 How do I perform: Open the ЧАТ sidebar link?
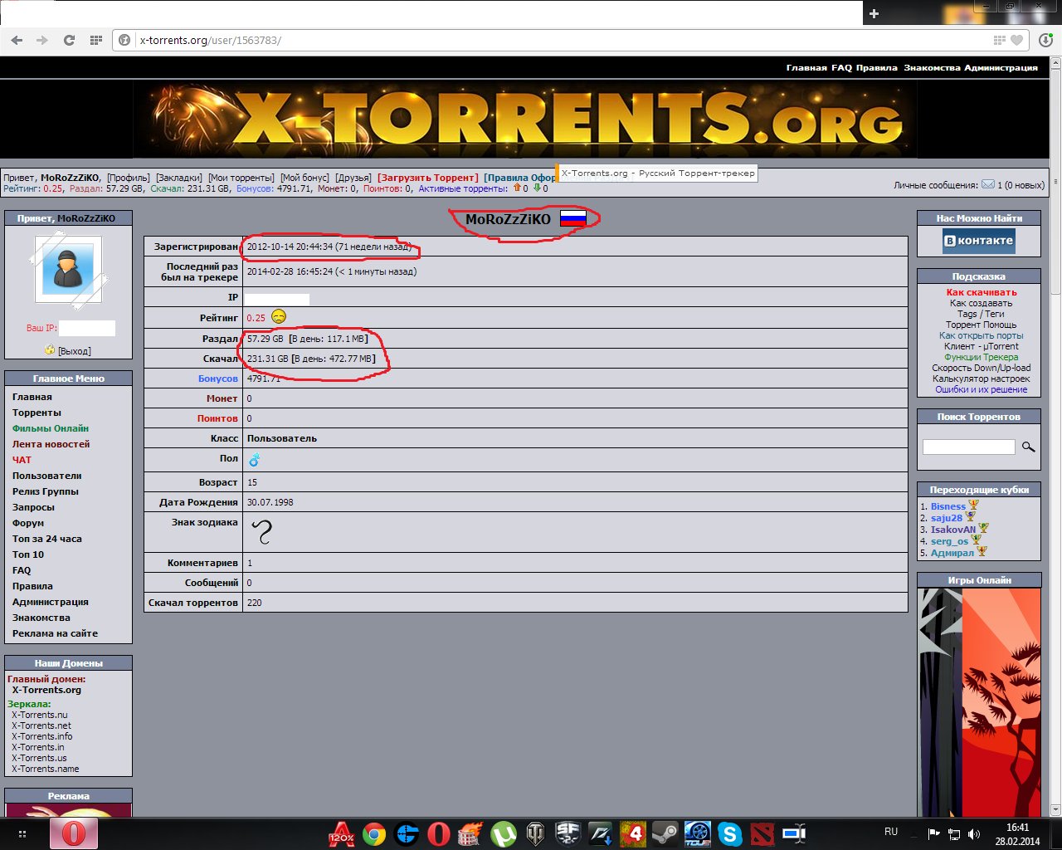22,460
